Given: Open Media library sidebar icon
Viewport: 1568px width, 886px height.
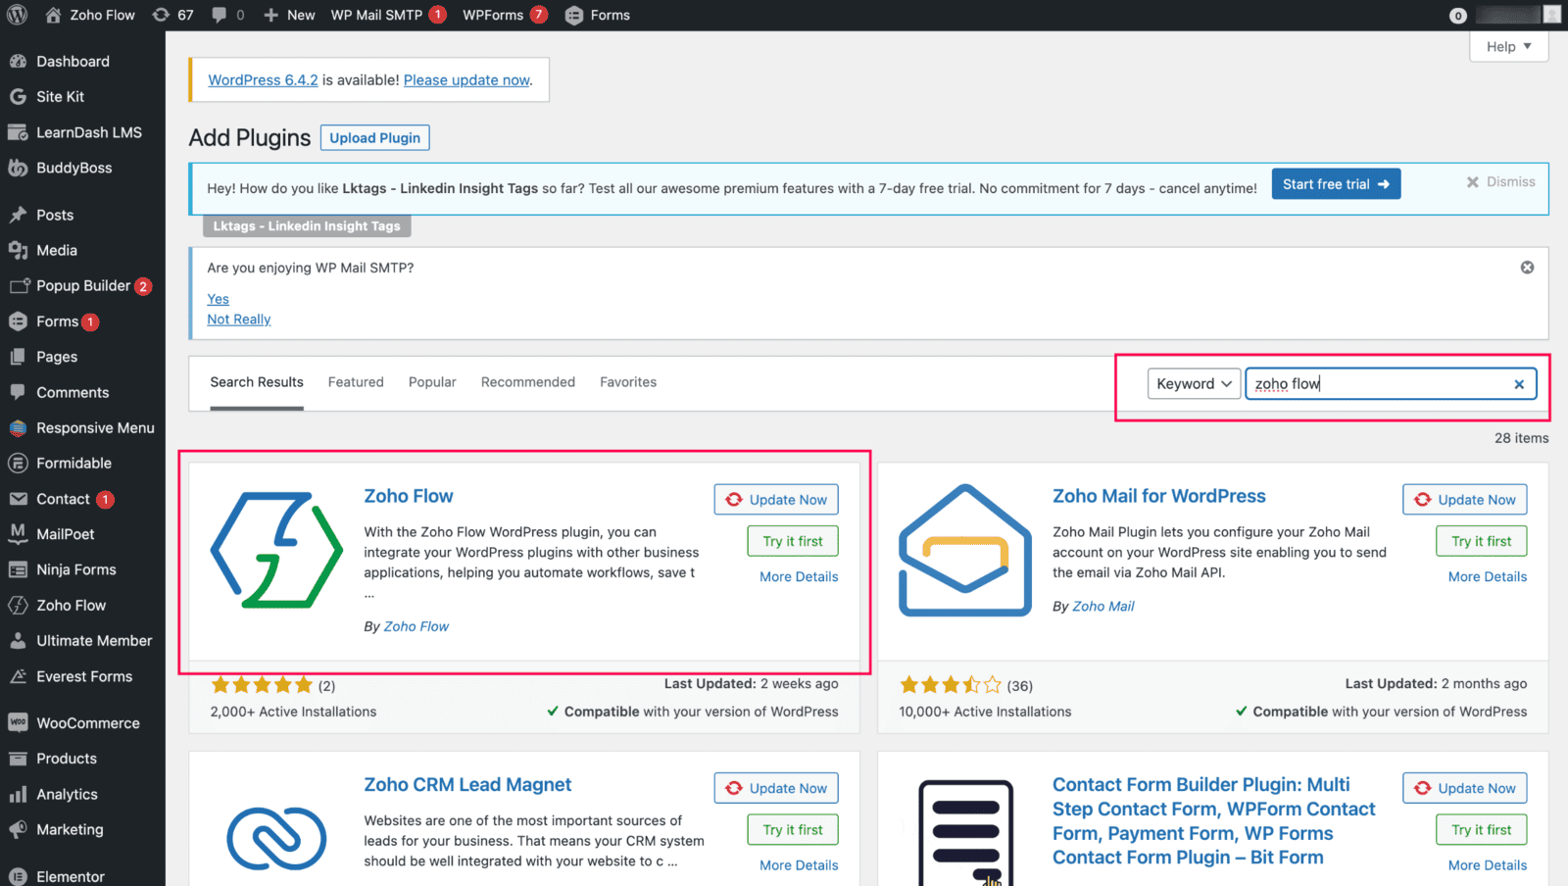Looking at the screenshot, I should pos(18,250).
